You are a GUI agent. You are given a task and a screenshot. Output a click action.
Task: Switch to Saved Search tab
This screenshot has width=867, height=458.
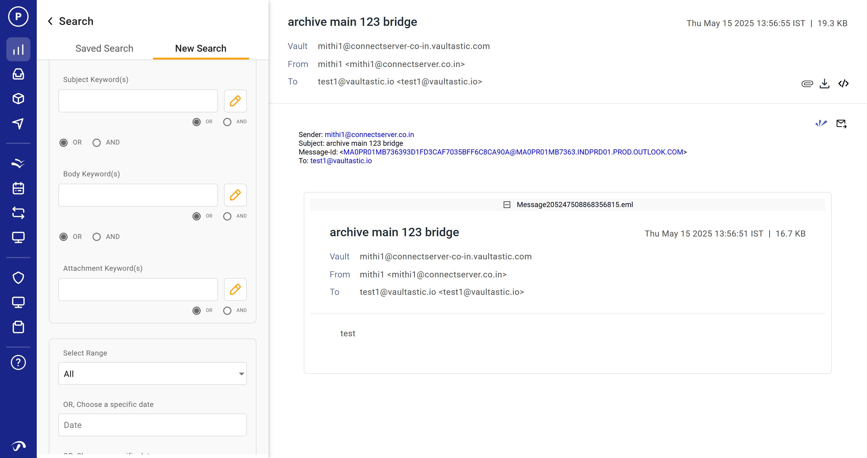[x=104, y=48]
